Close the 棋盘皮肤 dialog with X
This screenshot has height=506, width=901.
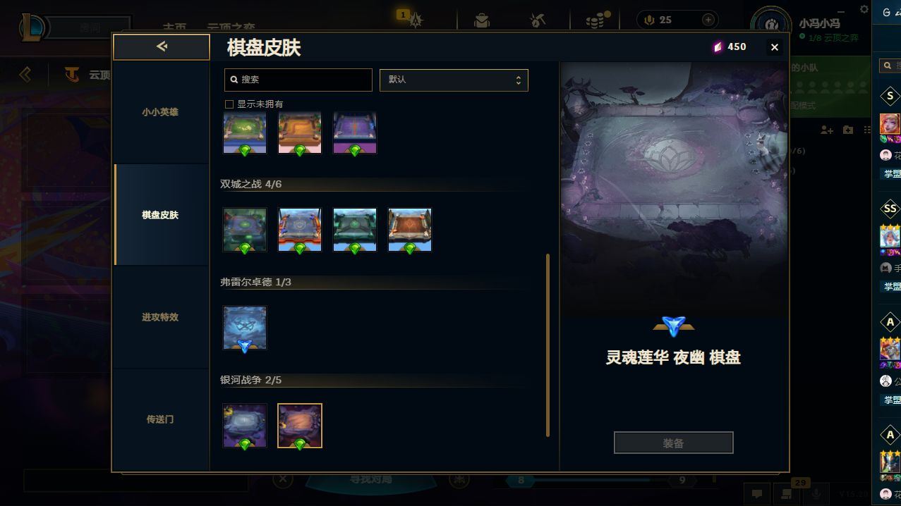pos(775,47)
